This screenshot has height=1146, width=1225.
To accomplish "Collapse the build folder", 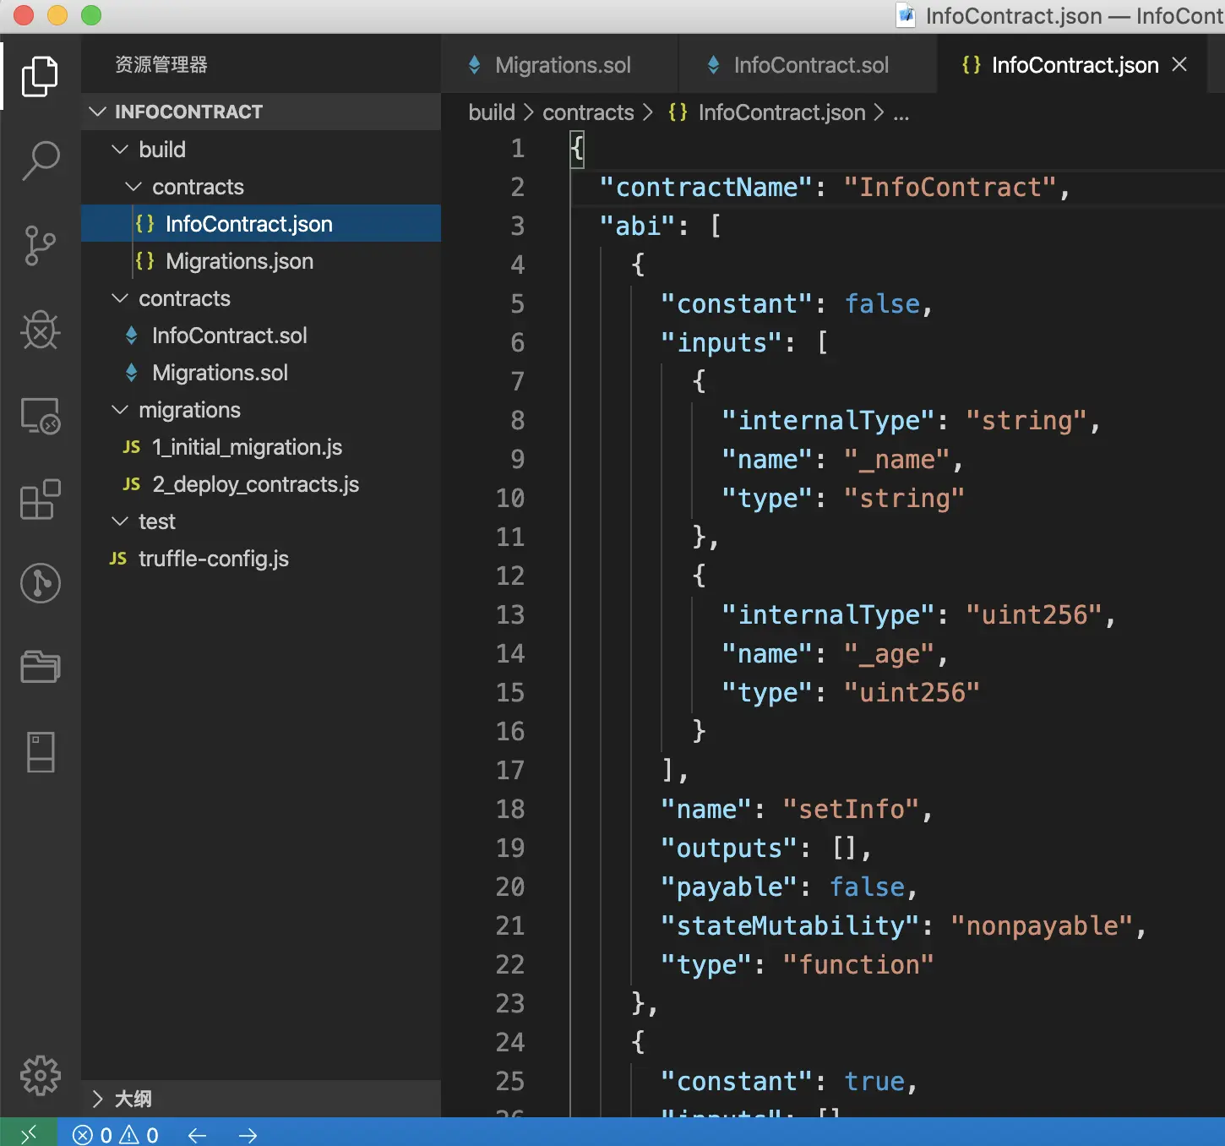I will [161, 150].
